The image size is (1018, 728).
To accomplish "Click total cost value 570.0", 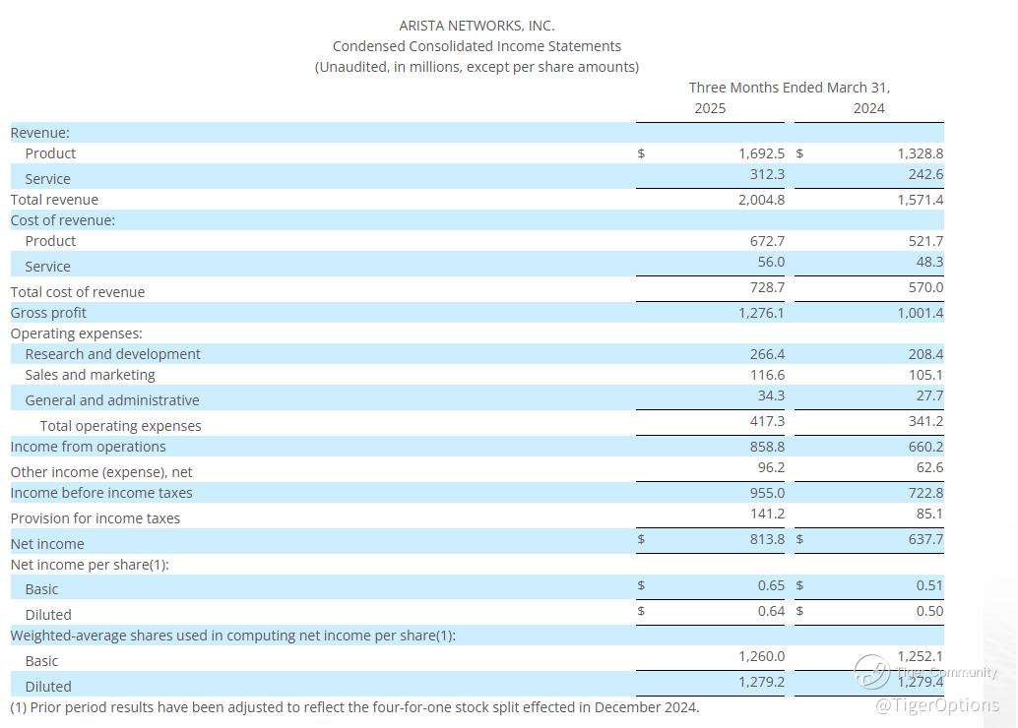I will [x=925, y=287].
